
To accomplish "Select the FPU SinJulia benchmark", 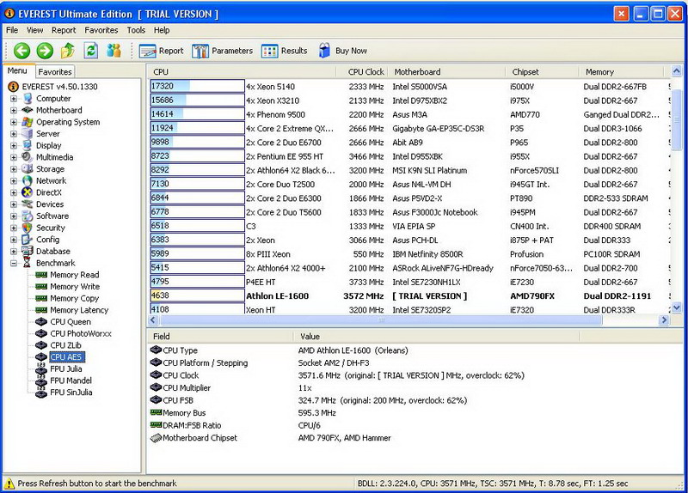I will (x=71, y=393).
